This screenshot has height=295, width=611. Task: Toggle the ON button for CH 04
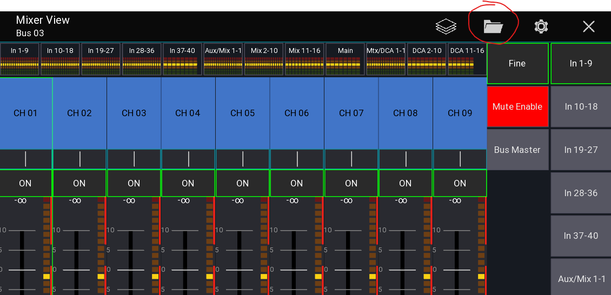click(188, 183)
